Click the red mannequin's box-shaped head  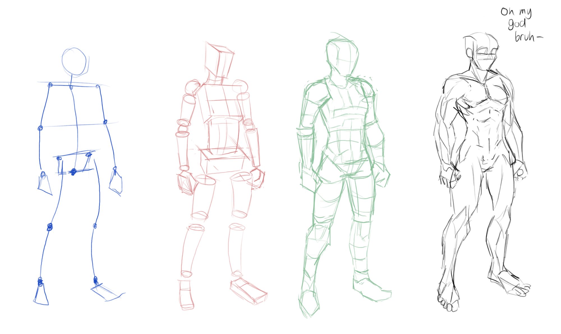[219, 60]
